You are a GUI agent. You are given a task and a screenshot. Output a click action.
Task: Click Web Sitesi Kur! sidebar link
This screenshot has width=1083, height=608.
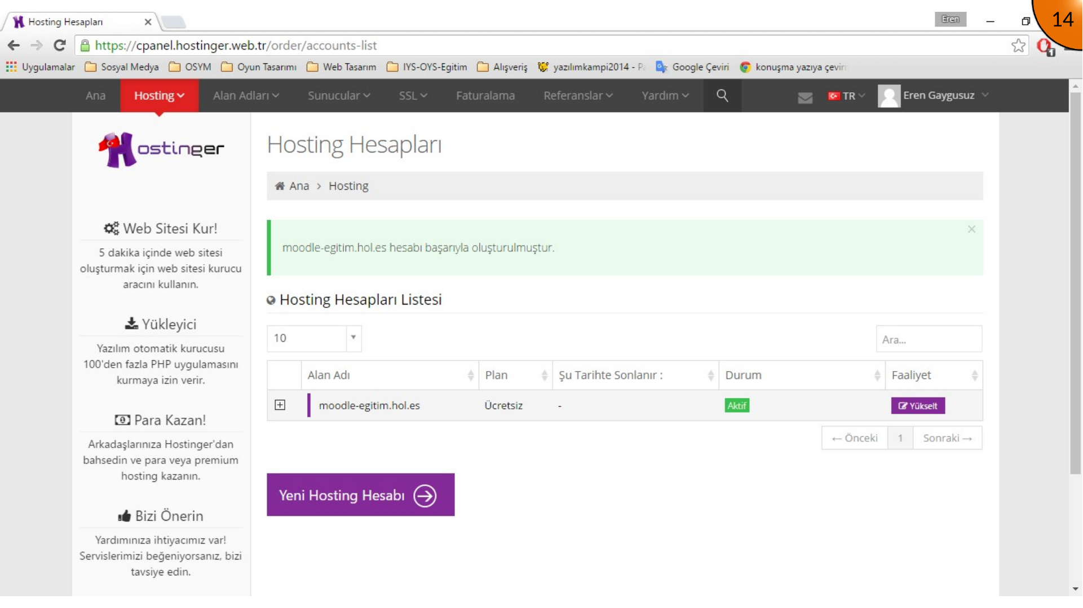(x=161, y=229)
